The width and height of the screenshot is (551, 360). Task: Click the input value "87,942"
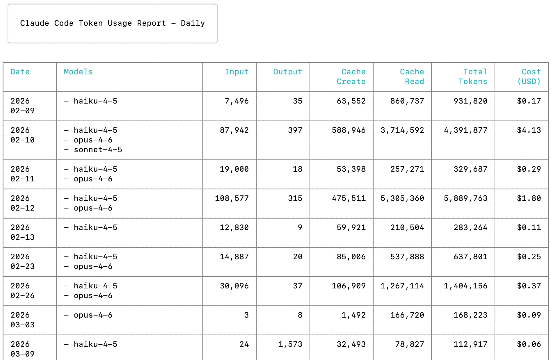click(234, 130)
